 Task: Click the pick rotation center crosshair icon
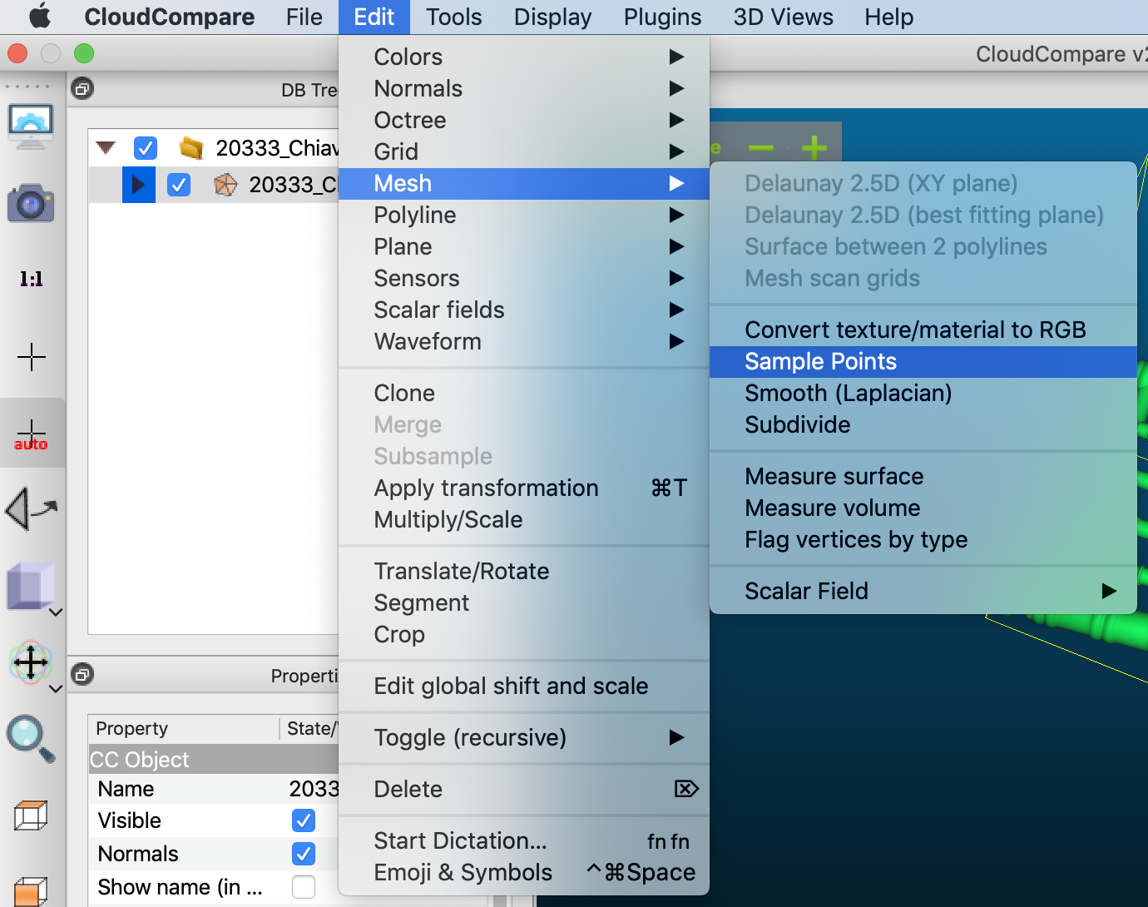[31, 357]
